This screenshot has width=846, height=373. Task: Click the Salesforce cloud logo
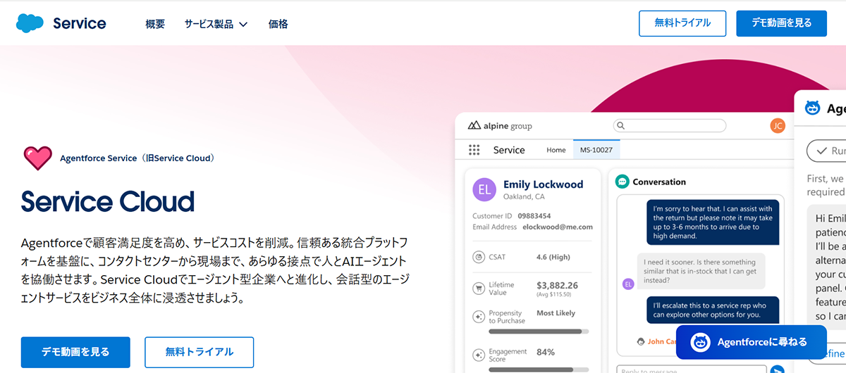coord(30,23)
